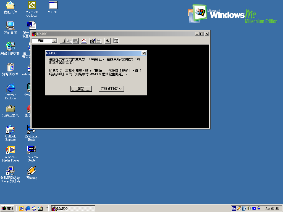Viewport: 283px width, 212px height.
Task: Click the Winamp agent tray icon
Action: coord(239,208)
